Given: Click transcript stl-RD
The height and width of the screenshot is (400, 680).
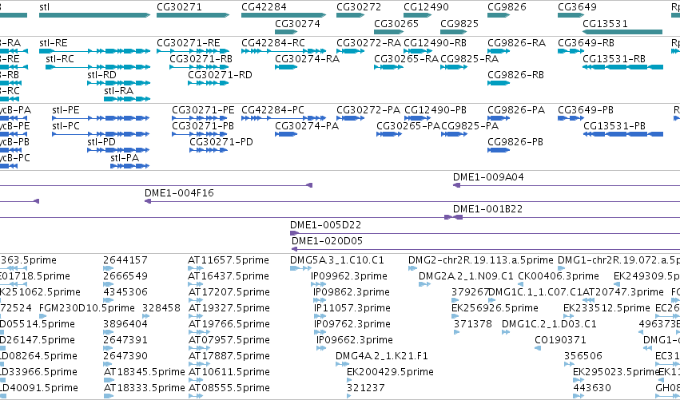Looking at the screenshot, I should (119, 83).
